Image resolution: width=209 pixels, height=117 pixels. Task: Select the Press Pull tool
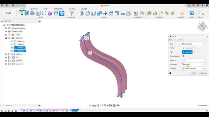82,13
